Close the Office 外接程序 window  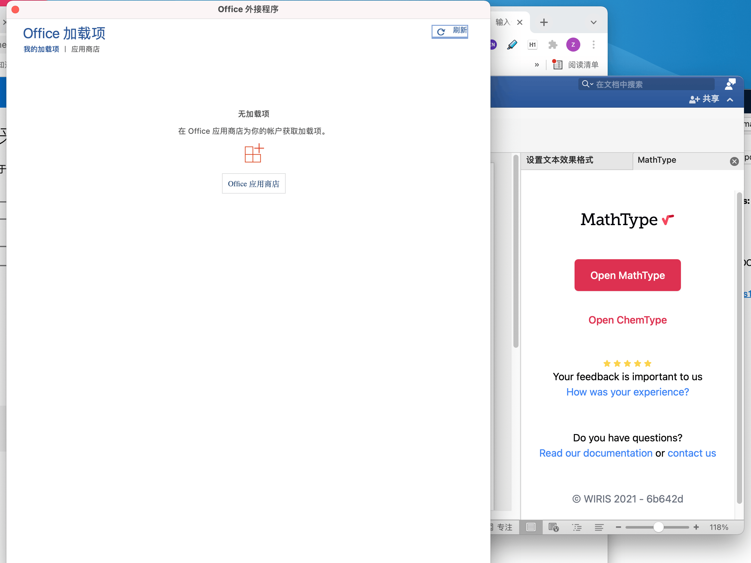[15, 10]
